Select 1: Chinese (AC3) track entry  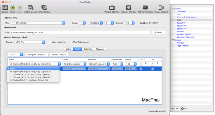click(x=33, y=75)
